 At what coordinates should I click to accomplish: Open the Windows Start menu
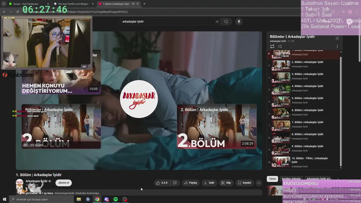4,199
